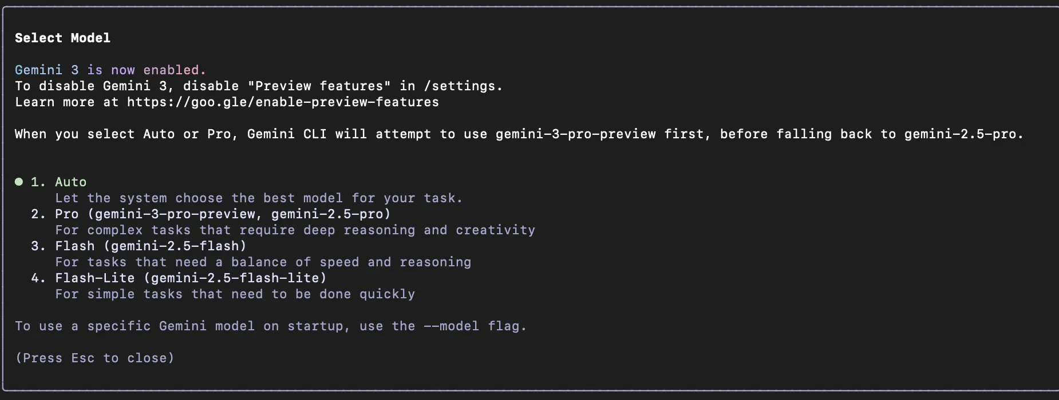1059x400 pixels.
Task: Click "gemini-2.5-pro." ending the fallback sentence
Action: pyautogui.click(x=963, y=134)
